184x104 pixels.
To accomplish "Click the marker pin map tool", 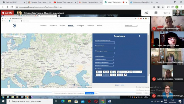I will click(3, 67).
